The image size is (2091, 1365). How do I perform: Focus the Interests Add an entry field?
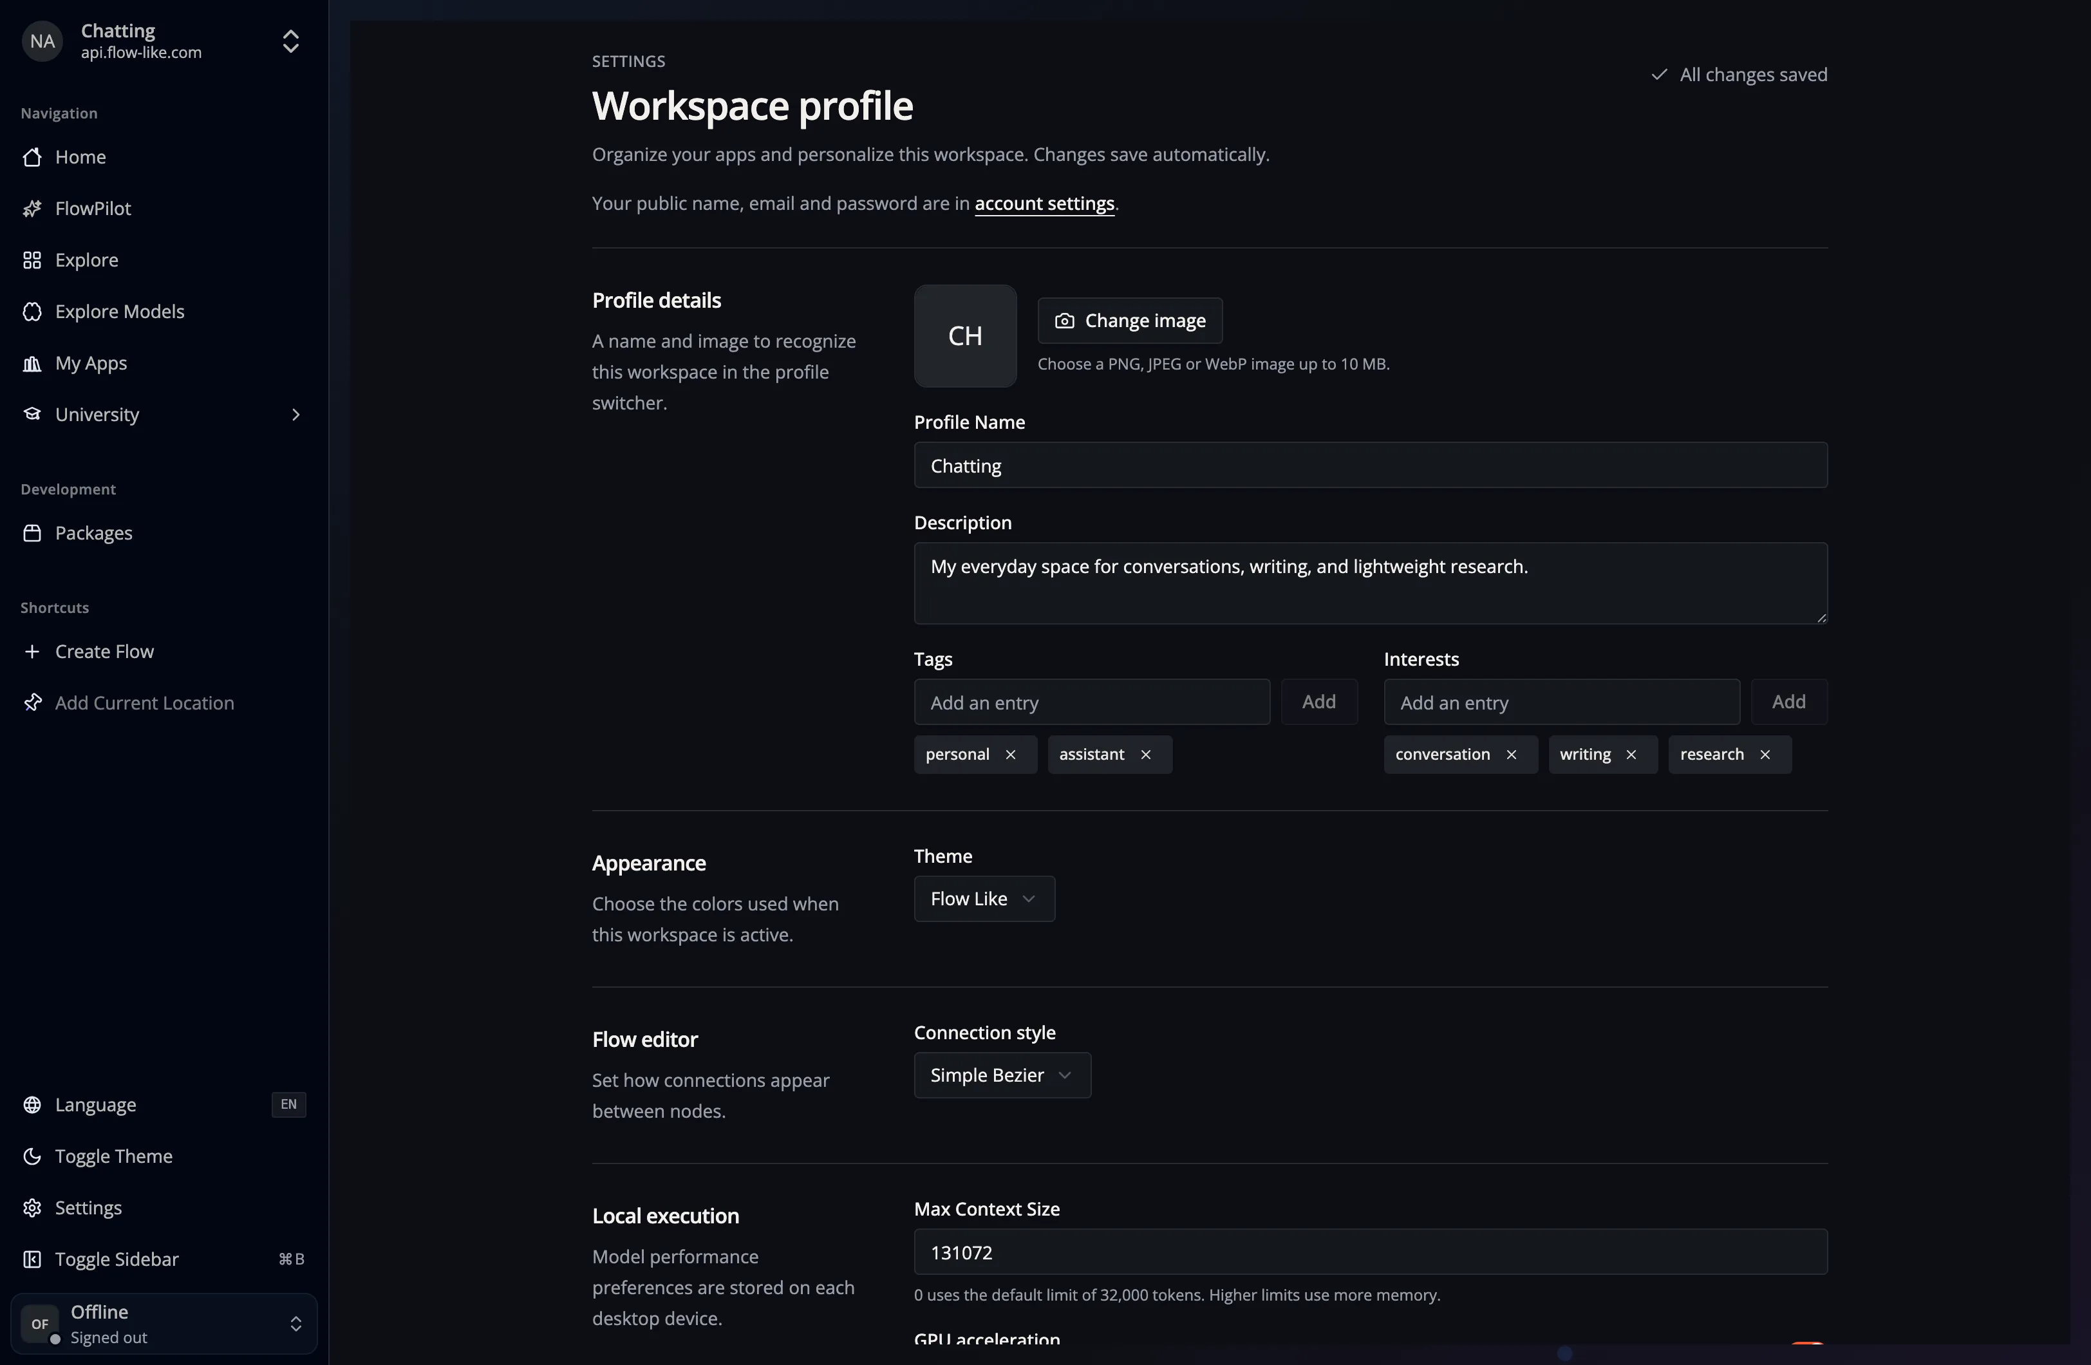tap(1561, 701)
